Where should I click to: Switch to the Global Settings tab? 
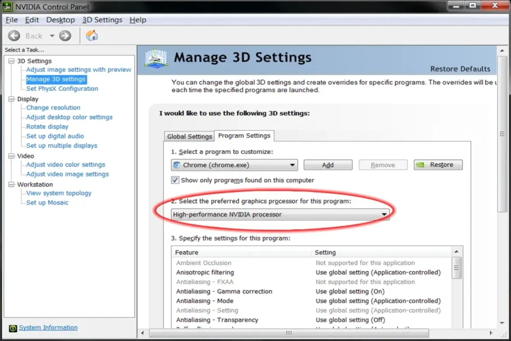[x=189, y=137]
